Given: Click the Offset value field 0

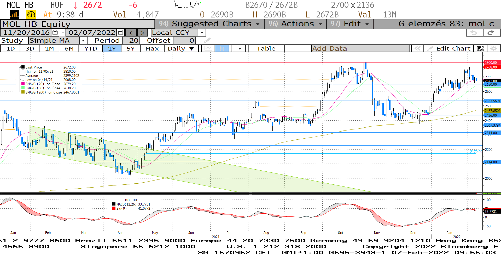Looking at the screenshot, I should [184, 41].
